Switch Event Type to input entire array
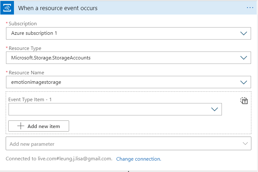 click(x=244, y=101)
